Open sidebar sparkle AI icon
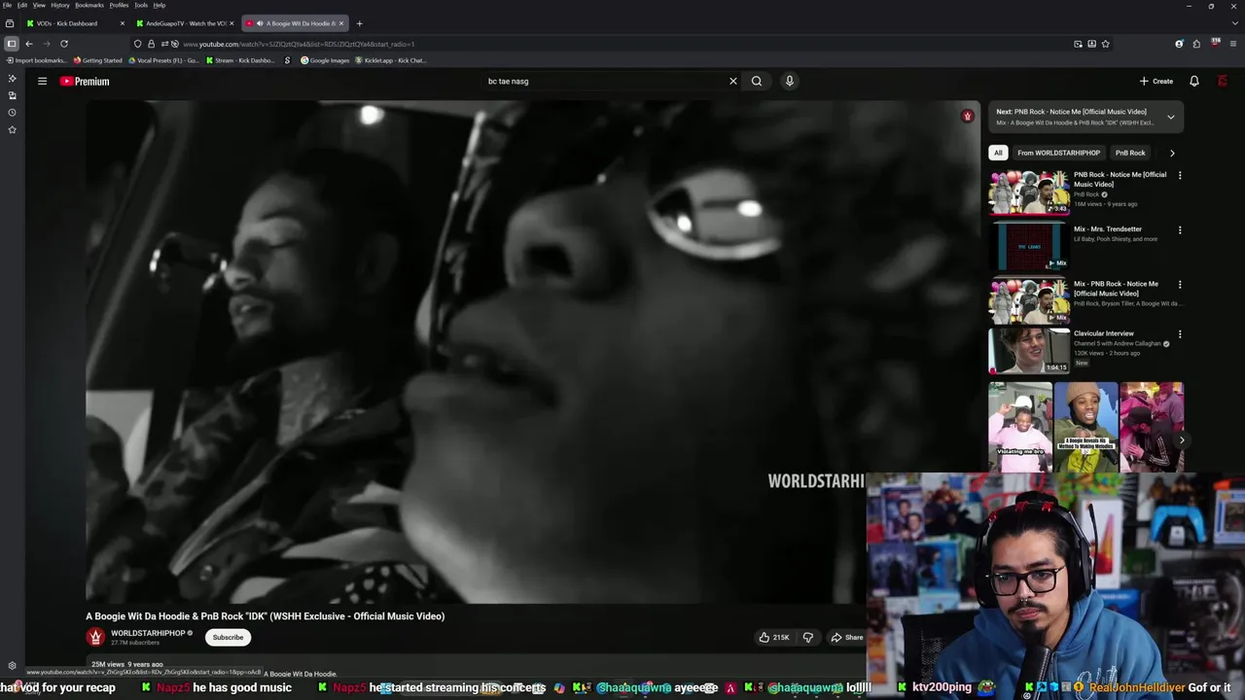The width and height of the screenshot is (1245, 700). click(12, 78)
